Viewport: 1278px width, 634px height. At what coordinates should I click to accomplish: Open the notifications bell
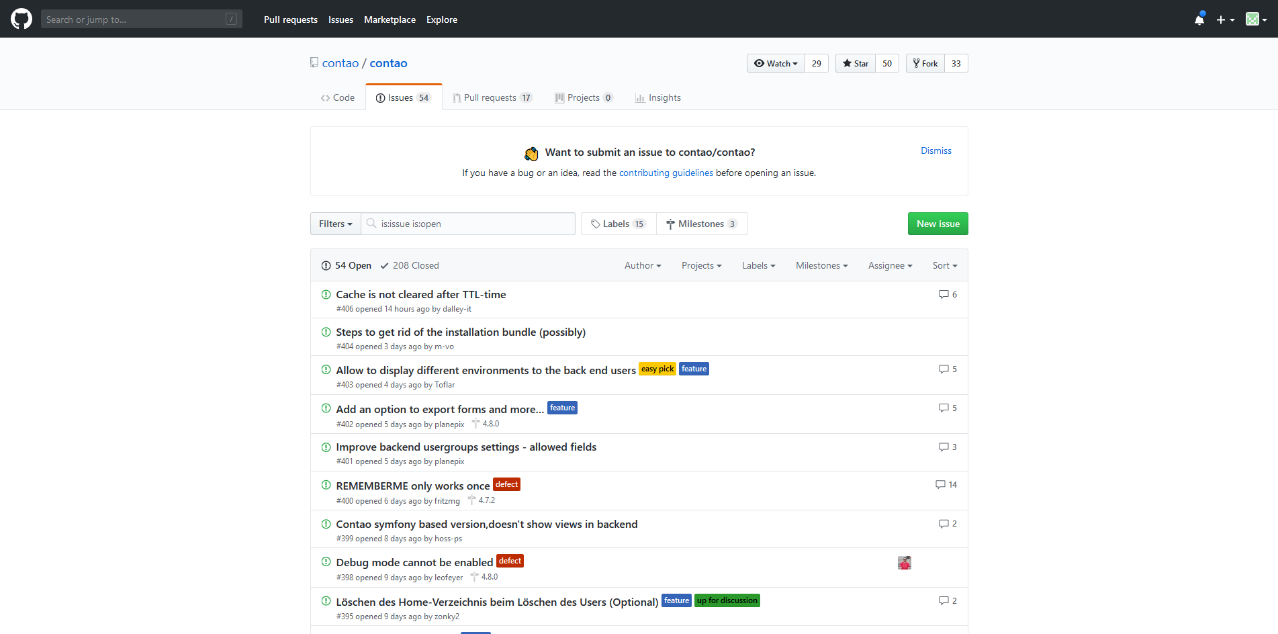pos(1199,19)
